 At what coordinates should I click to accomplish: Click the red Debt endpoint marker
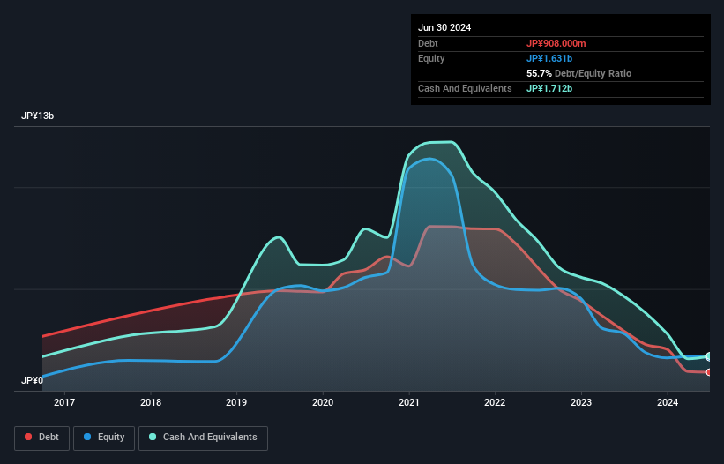click(709, 372)
